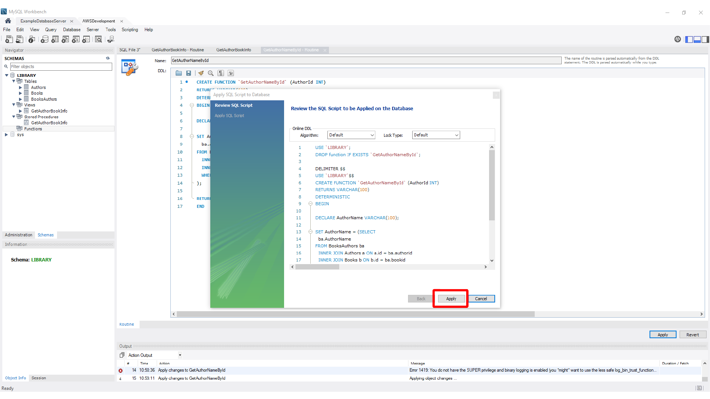The height and width of the screenshot is (399, 710).
Task: Collapse BEGIN fold marker on dialog line 9
Action: [310, 204]
